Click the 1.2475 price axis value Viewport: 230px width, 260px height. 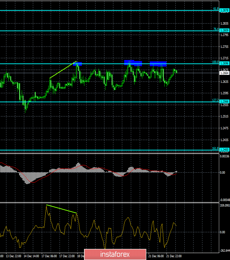[224, 128]
